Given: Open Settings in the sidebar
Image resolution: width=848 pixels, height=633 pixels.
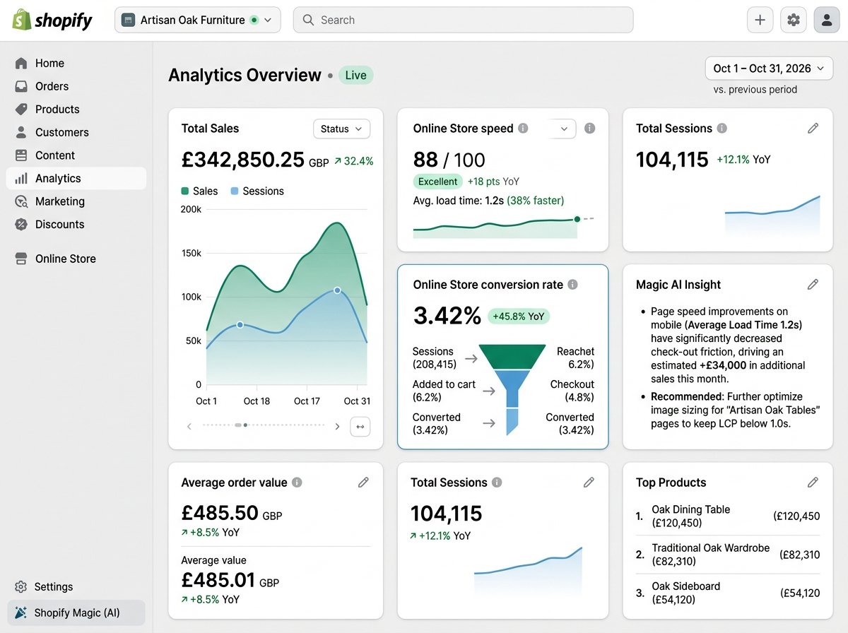Looking at the screenshot, I should (76, 586).
